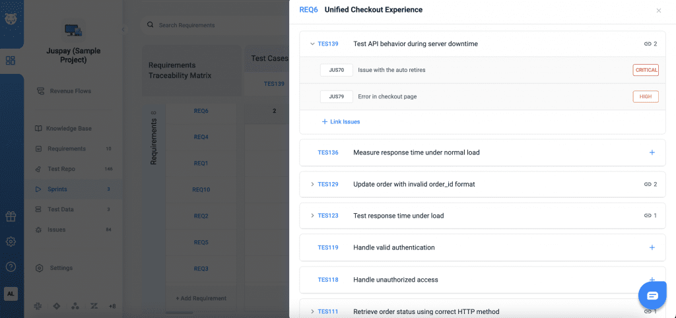Click the Link Issues link
Image resolution: width=676 pixels, height=318 pixels.
341,121
